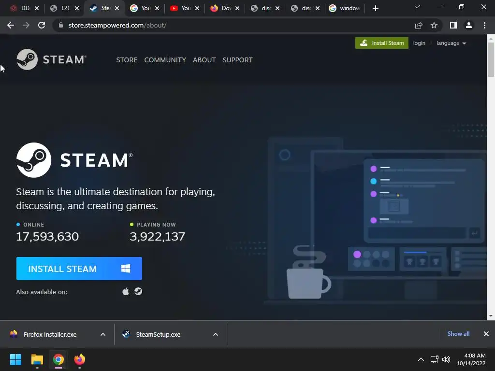This screenshot has height=371, width=495.
Task: Expand the tab search chevron
Action: pyautogui.click(x=417, y=7)
